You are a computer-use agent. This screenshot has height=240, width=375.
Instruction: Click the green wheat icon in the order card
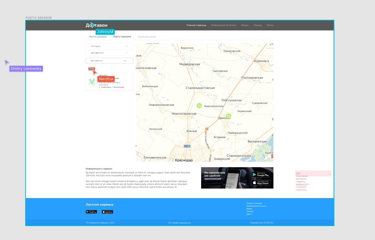click(92, 82)
